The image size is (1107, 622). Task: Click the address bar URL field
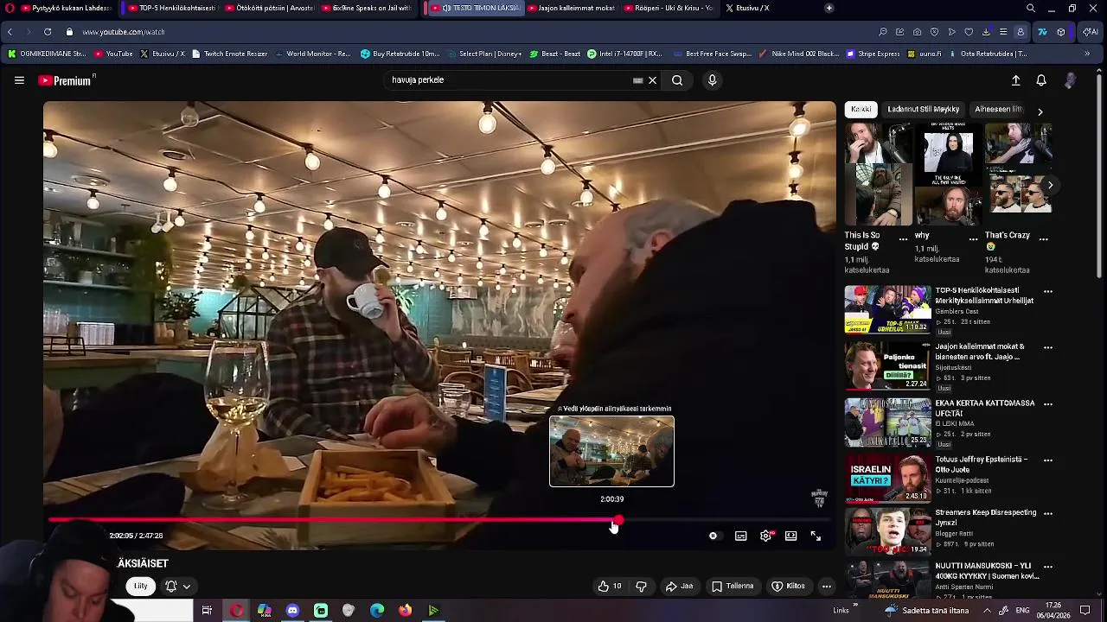467,32
